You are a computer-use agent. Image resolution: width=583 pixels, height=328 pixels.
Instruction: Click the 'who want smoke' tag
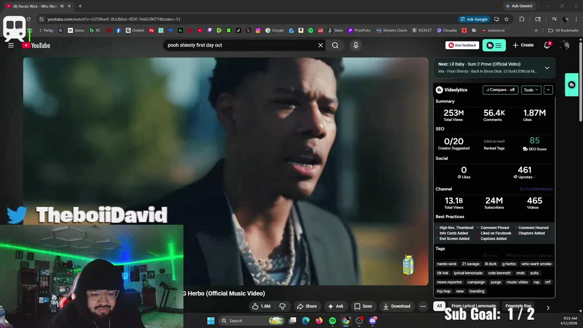(537, 264)
